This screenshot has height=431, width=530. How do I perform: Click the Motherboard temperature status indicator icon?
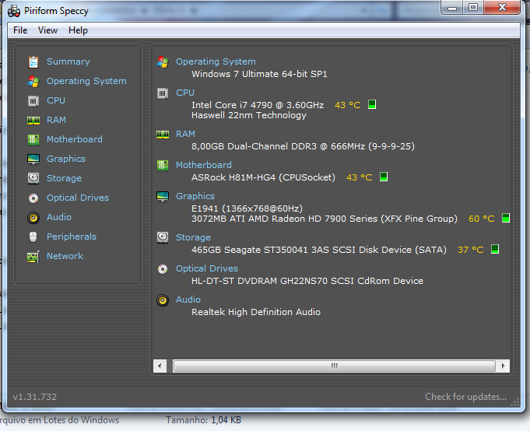coord(384,177)
